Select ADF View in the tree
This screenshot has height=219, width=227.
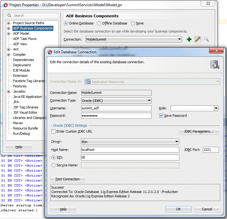20,44
